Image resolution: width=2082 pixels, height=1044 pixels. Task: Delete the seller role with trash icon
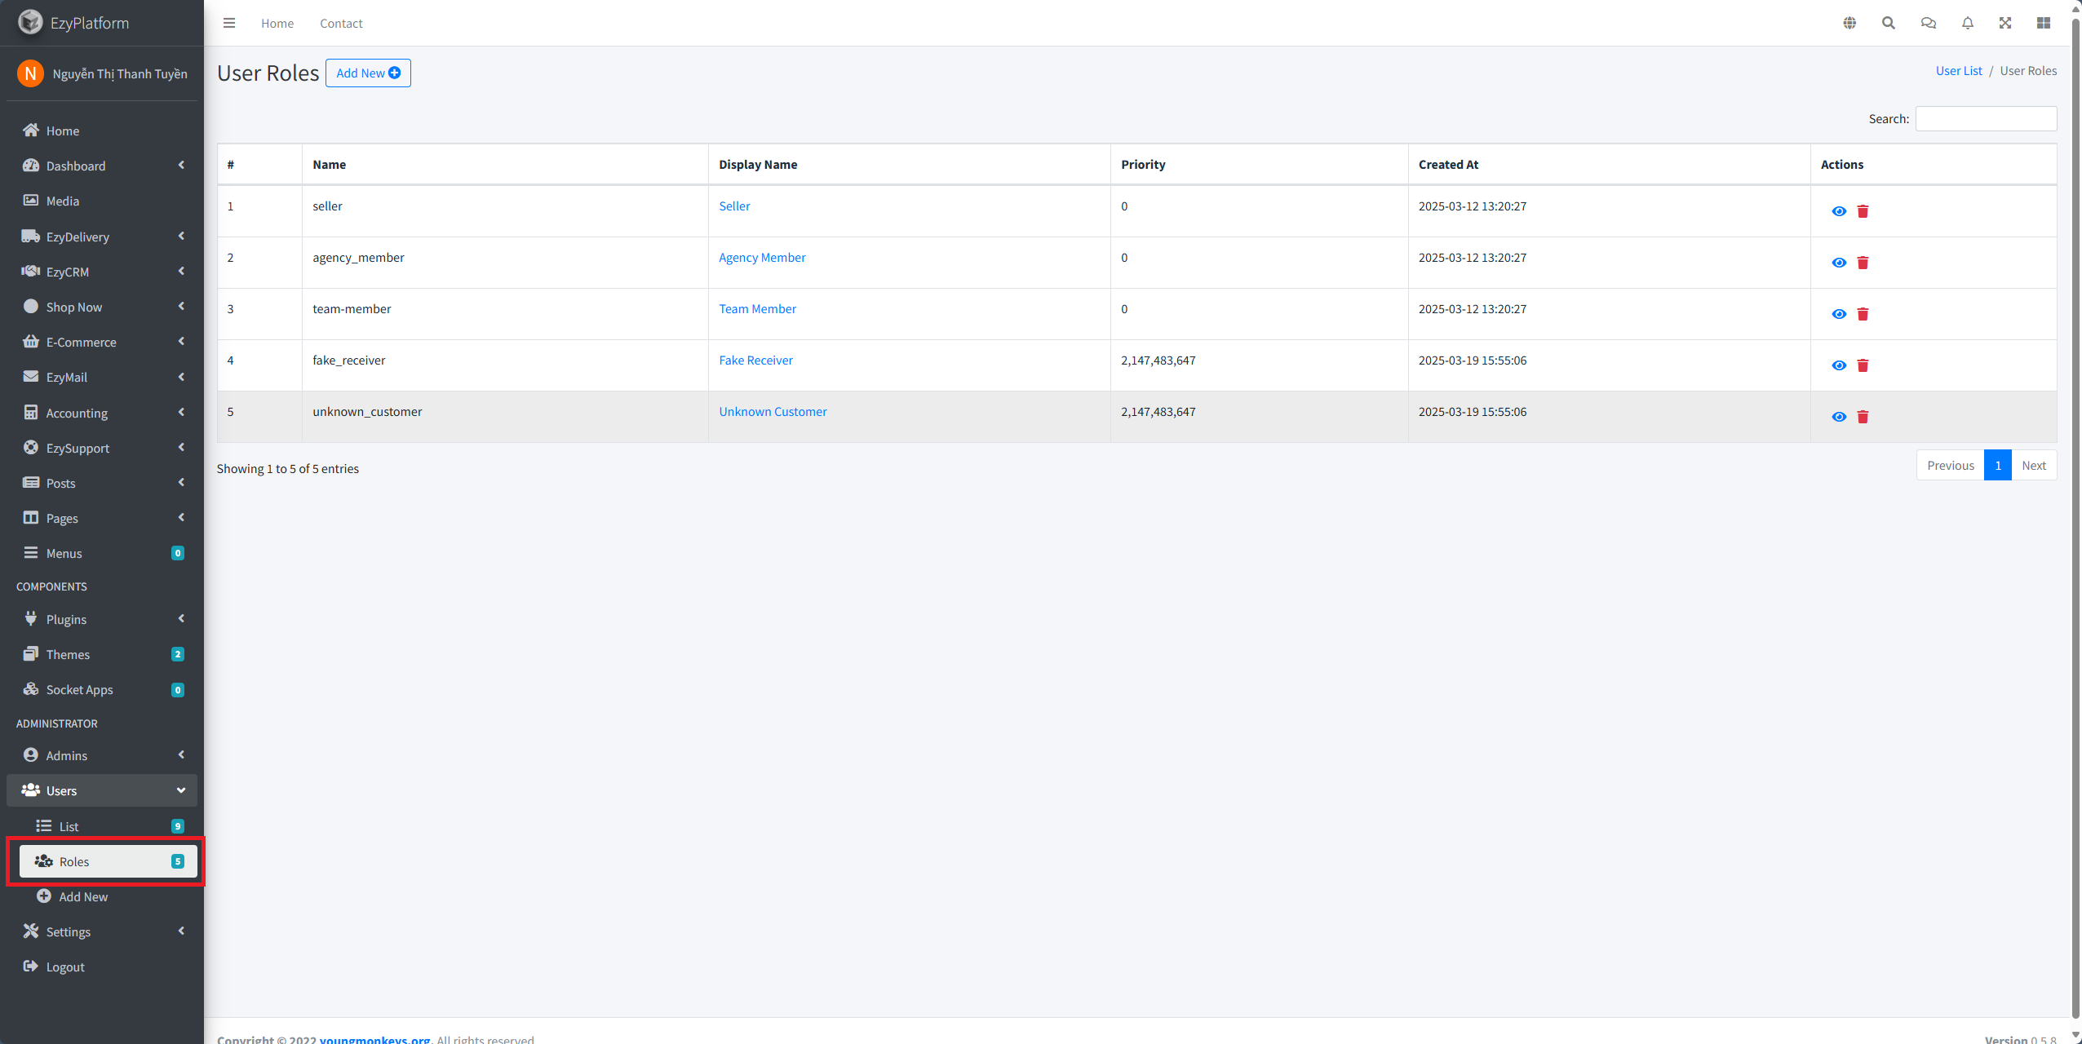(1863, 211)
